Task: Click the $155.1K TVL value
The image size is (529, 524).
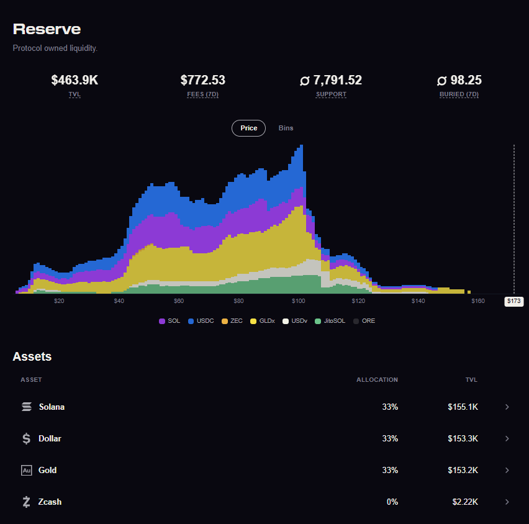Action: point(463,407)
